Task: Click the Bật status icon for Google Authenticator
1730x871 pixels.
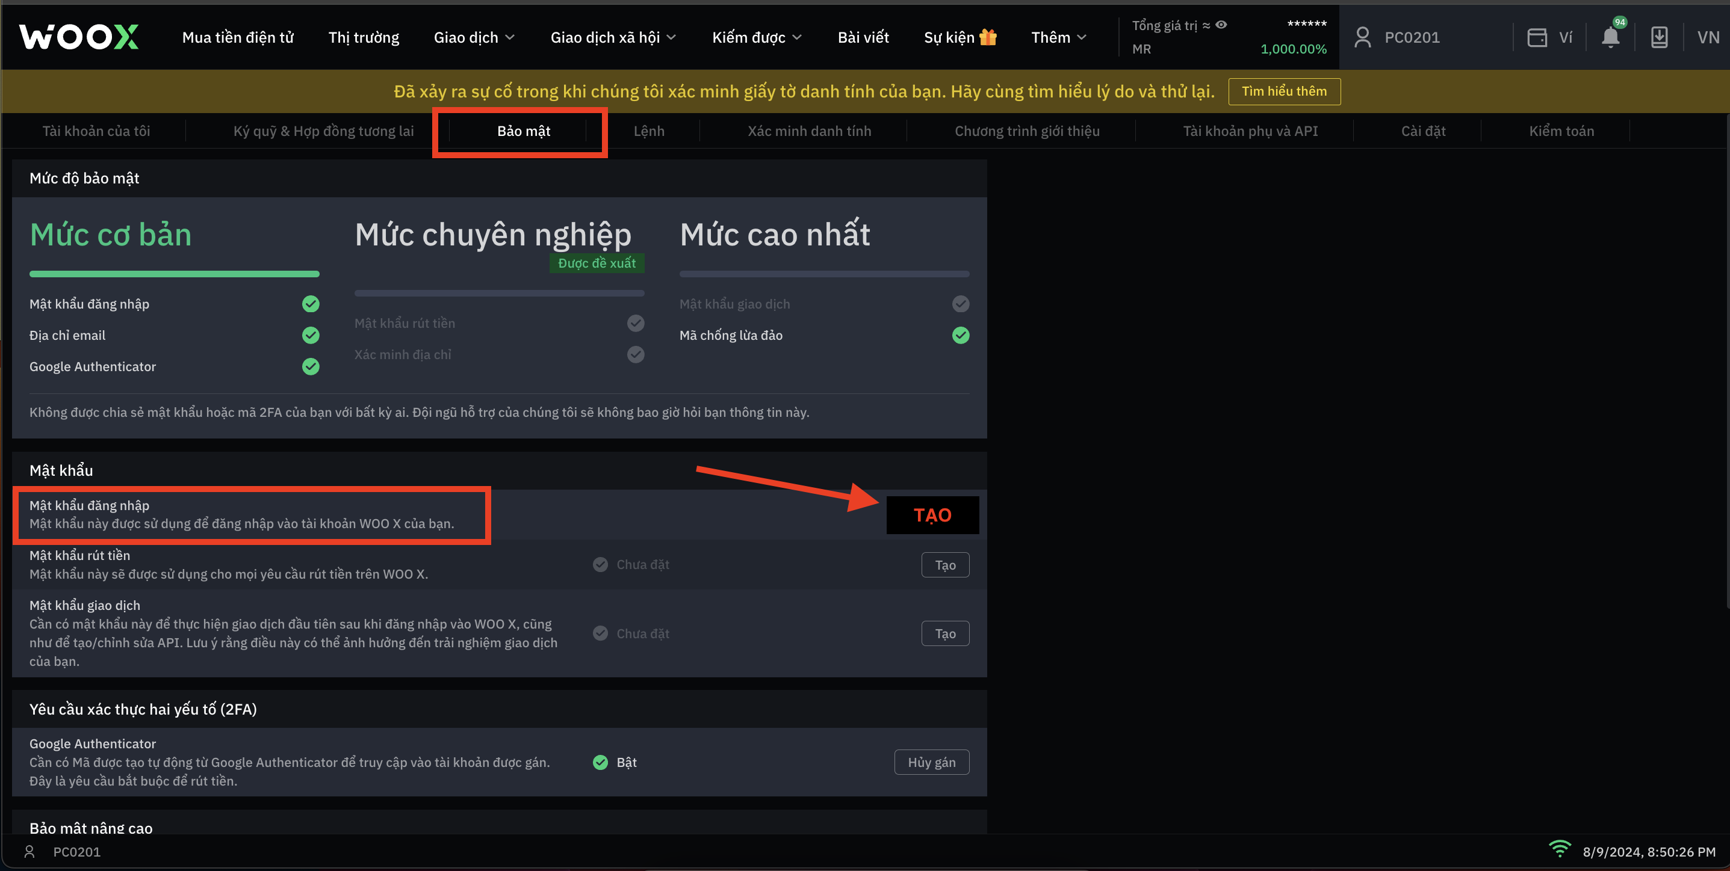Action: (600, 762)
